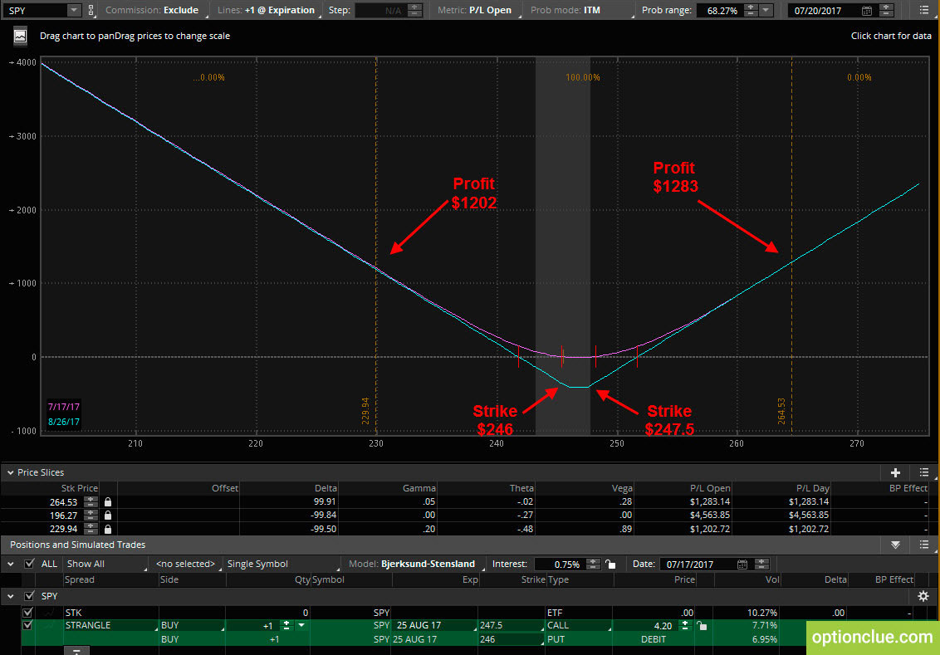
Task: Click the chart mode icon above the graph
Action: click(x=21, y=36)
